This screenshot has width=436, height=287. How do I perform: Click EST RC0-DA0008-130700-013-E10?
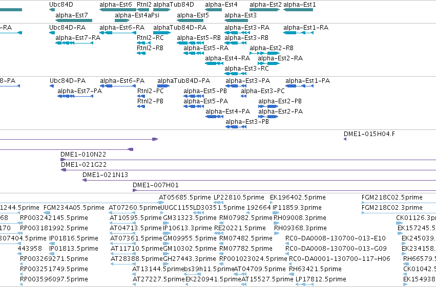coord(336,238)
